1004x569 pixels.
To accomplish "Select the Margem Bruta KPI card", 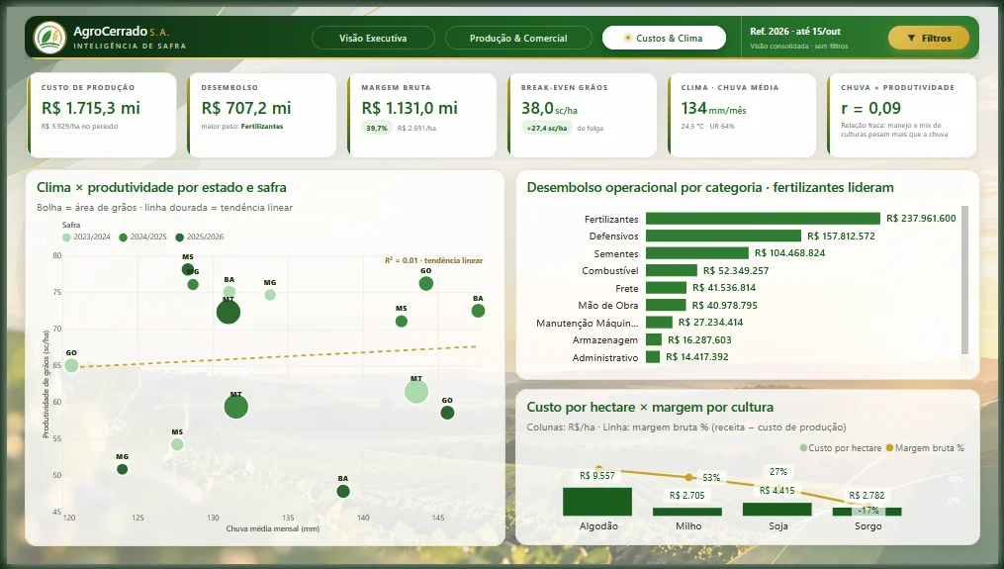I will click(x=422, y=115).
